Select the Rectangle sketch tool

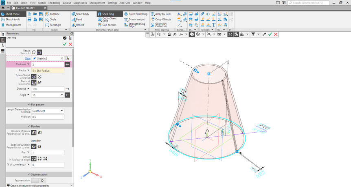coord(53,25)
